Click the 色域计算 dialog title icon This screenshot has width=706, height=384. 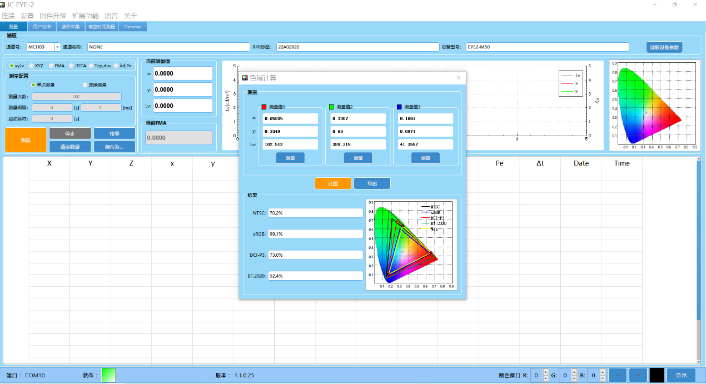(245, 78)
